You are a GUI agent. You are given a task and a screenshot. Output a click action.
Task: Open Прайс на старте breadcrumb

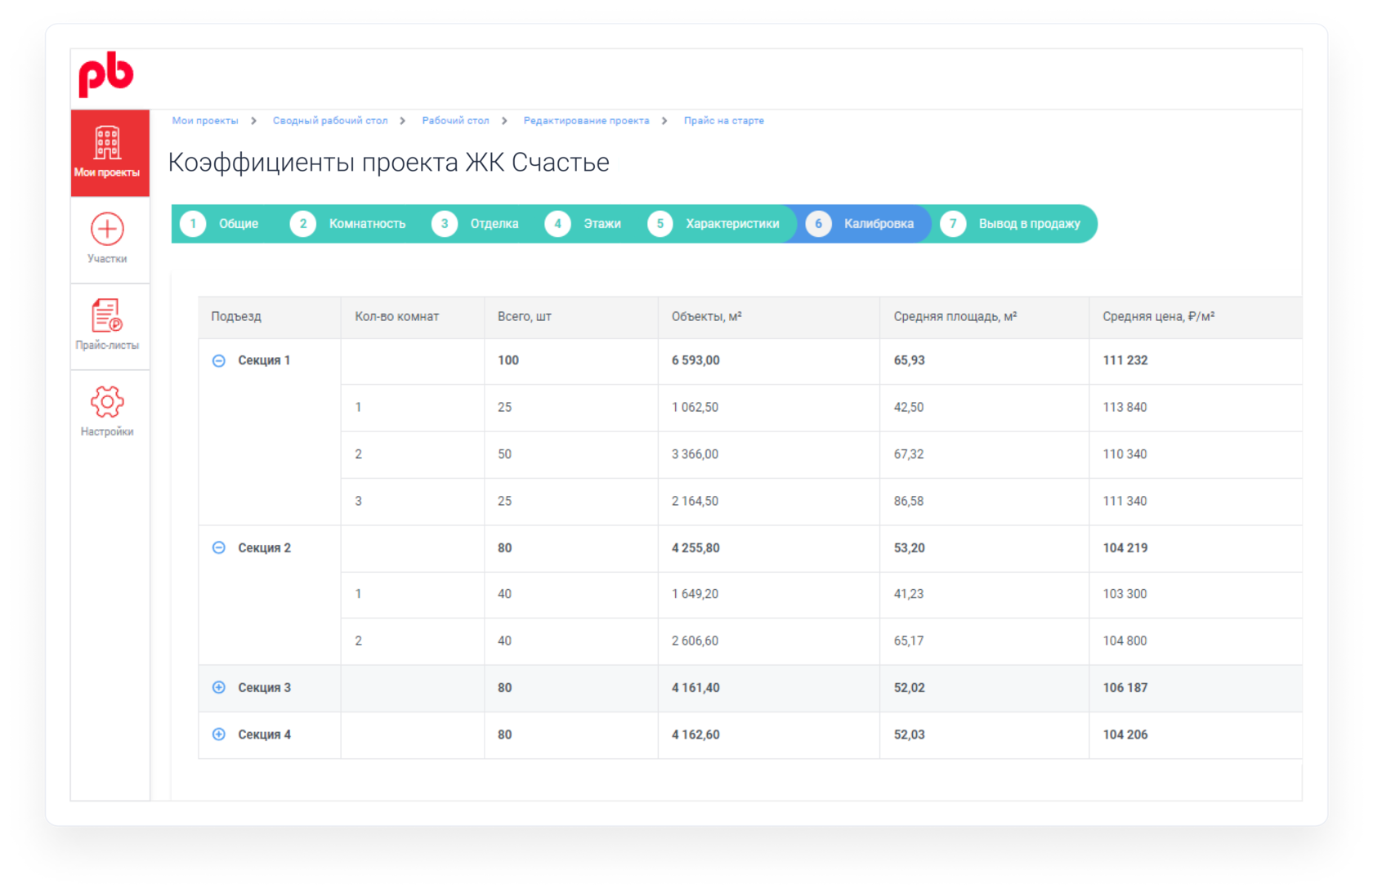(723, 120)
